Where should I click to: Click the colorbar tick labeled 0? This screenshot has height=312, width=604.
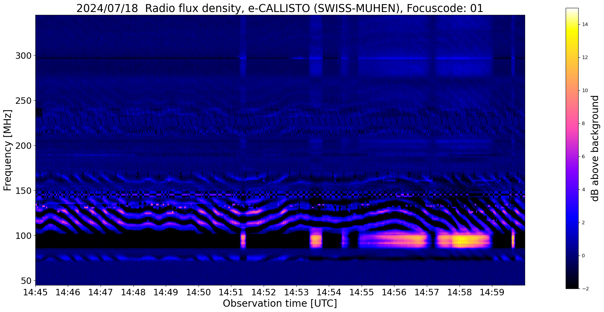point(583,256)
